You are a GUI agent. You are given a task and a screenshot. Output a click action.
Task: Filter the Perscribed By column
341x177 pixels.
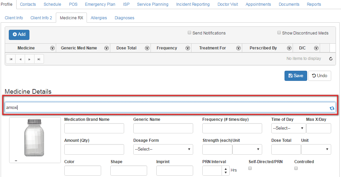tap(289, 48)
